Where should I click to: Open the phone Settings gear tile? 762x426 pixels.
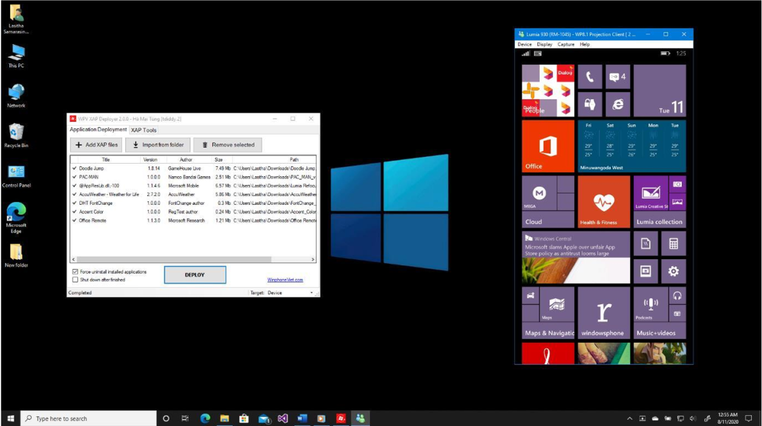click(673, 271)
